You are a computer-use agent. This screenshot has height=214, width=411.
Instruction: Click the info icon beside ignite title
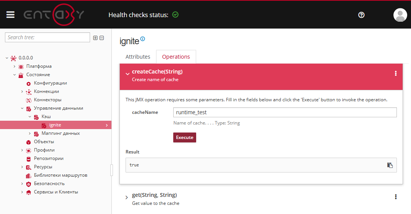[x=143, y=39]
